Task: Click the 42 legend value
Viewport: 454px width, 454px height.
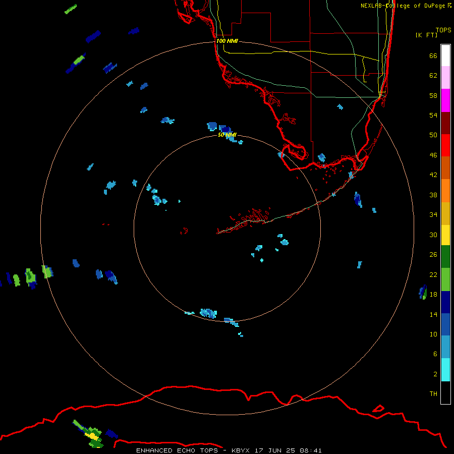Action: [x=433, y=175]
